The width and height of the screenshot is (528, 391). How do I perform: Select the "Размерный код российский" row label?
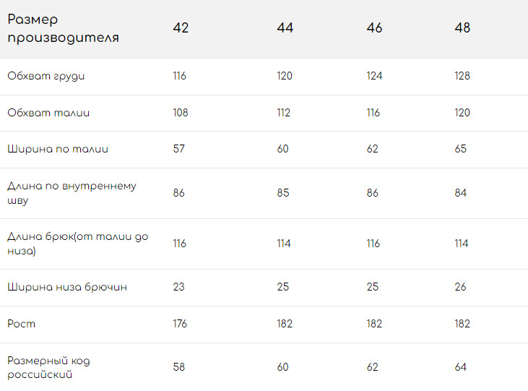[x=48, y=367]
